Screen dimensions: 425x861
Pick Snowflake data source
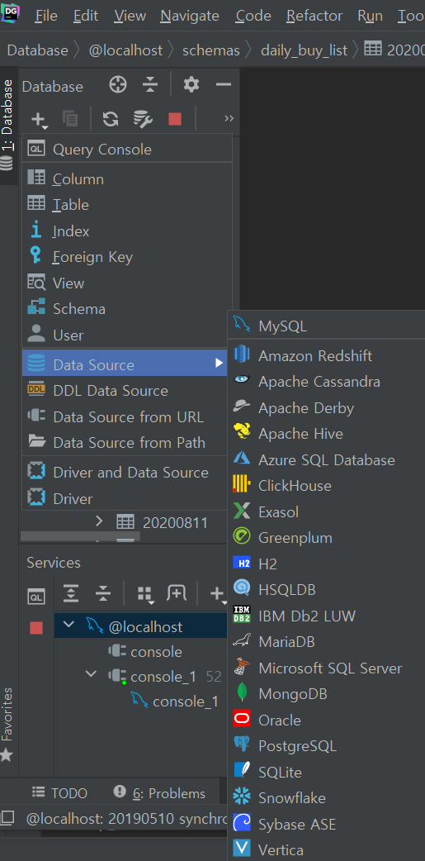(326, 798)
